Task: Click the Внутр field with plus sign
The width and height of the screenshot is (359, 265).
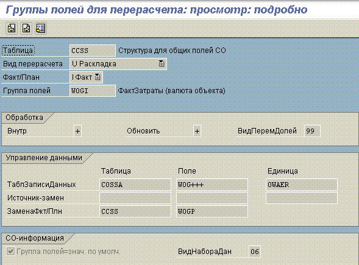Action: click(77, 131)
